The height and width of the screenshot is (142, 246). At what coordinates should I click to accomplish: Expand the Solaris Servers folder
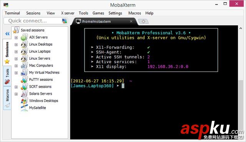coord(16,94)
